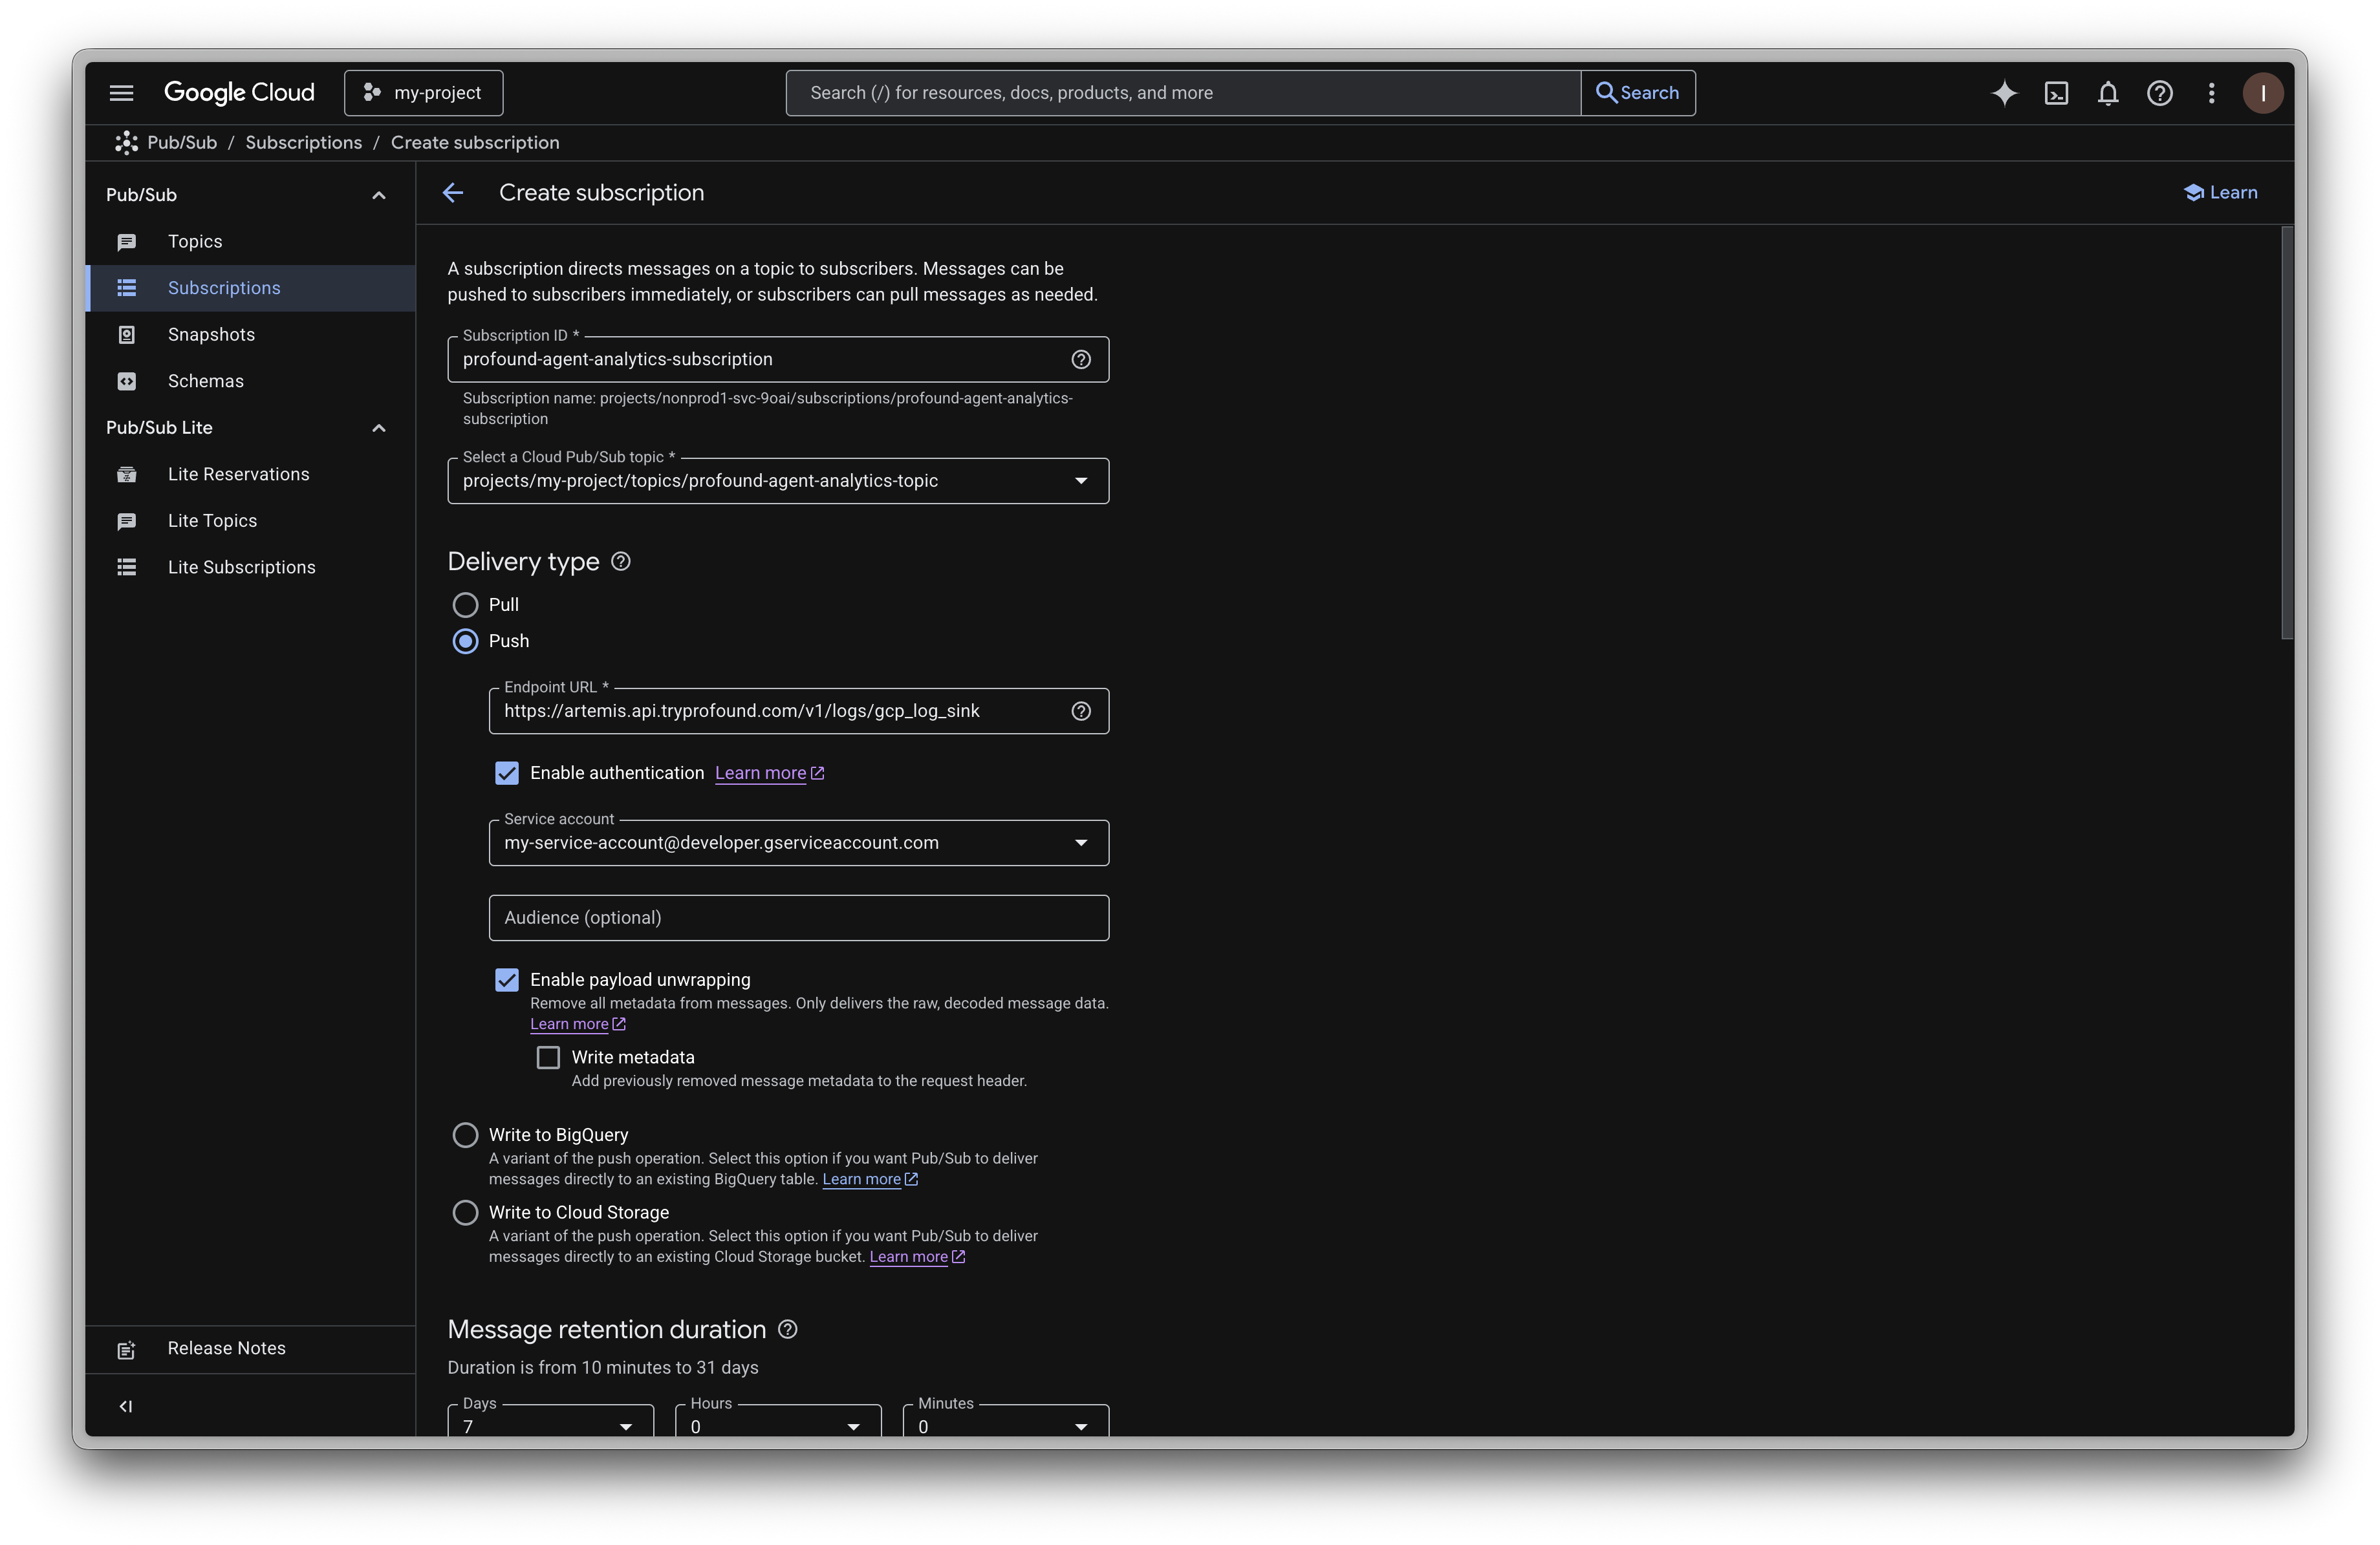Check the Write metadata checkbox
This screenshot has height=1545, width=2380.
click(x=548, y=1058)
